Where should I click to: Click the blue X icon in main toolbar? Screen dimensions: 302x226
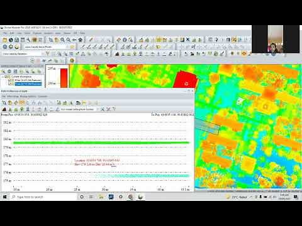pyautogui.click(x=188, y=40)
